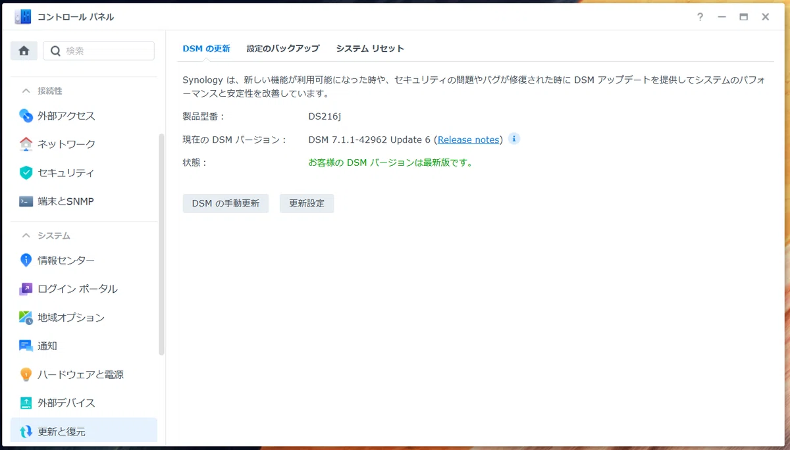Select the セキュリティ shield icon

(26, 173)
